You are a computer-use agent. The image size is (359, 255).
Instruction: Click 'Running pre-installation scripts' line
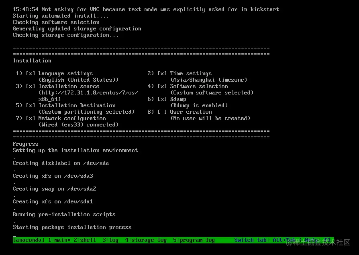pos(64,214)
